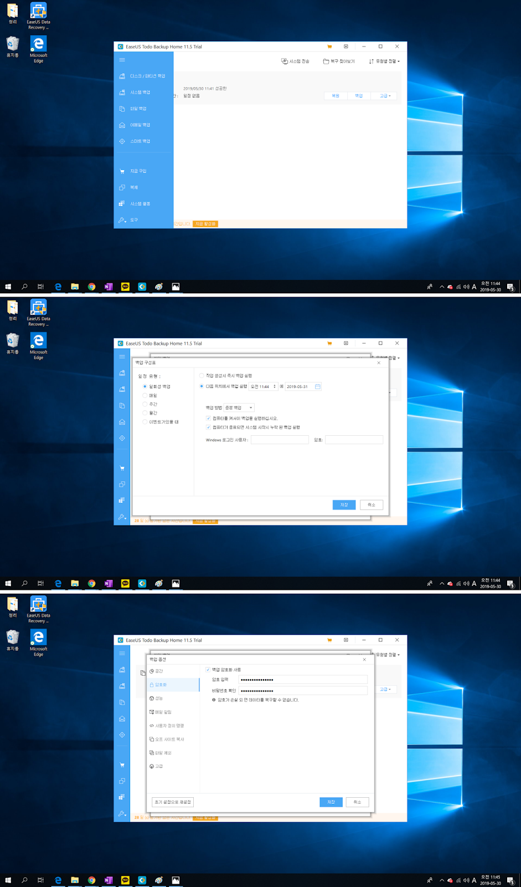Open 스마트 백업 in the expanded sidebar

tap(135, 141)
